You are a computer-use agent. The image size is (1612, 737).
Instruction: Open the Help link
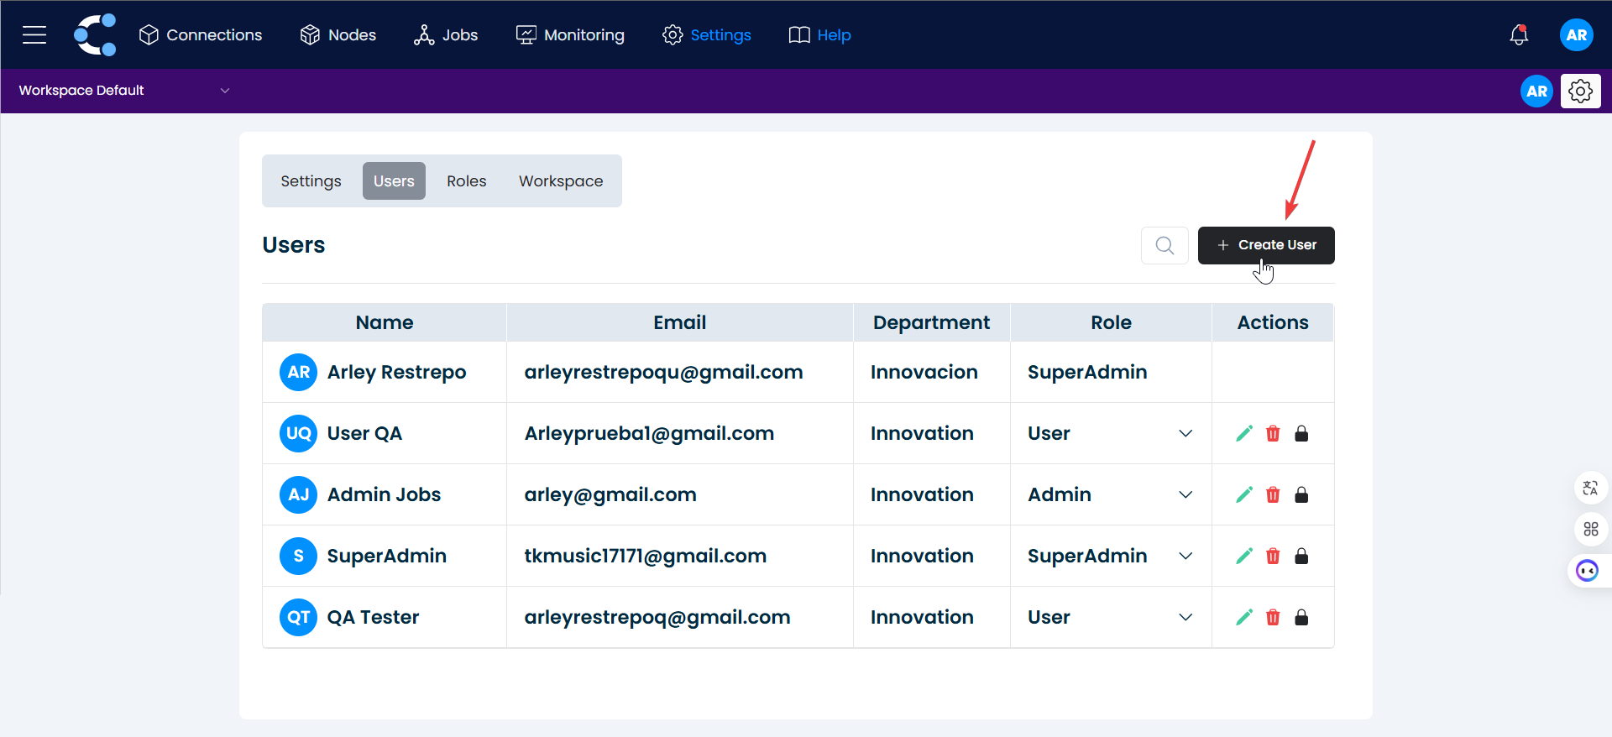tap(820, 34)
